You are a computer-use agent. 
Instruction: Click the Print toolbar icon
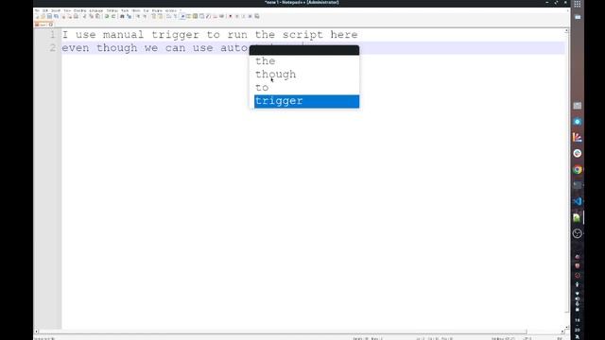point(76,16)
